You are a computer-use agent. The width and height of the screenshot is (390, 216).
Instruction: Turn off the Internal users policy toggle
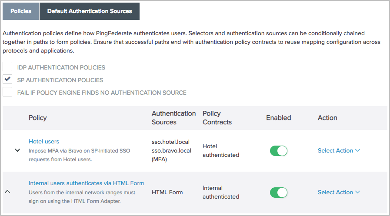pos(278,193)
